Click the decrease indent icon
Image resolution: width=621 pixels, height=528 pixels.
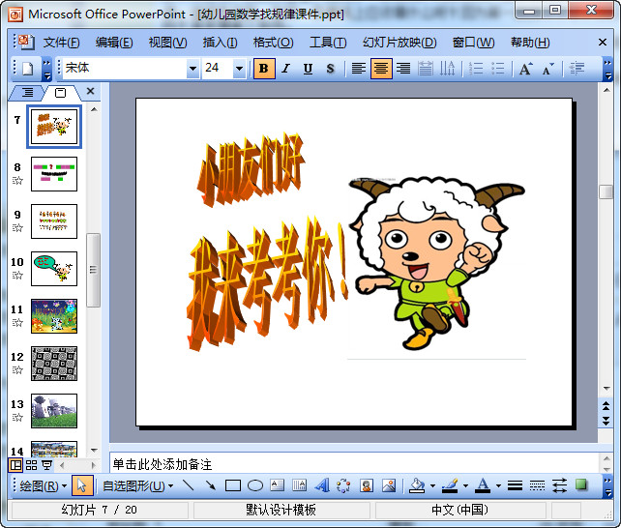click(577, 69)
